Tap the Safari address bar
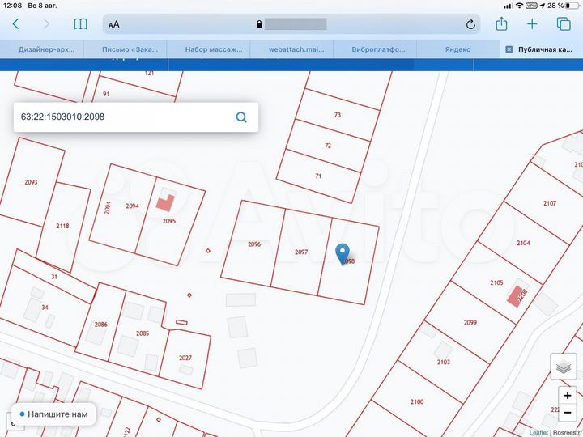 (x=291, y=24)
